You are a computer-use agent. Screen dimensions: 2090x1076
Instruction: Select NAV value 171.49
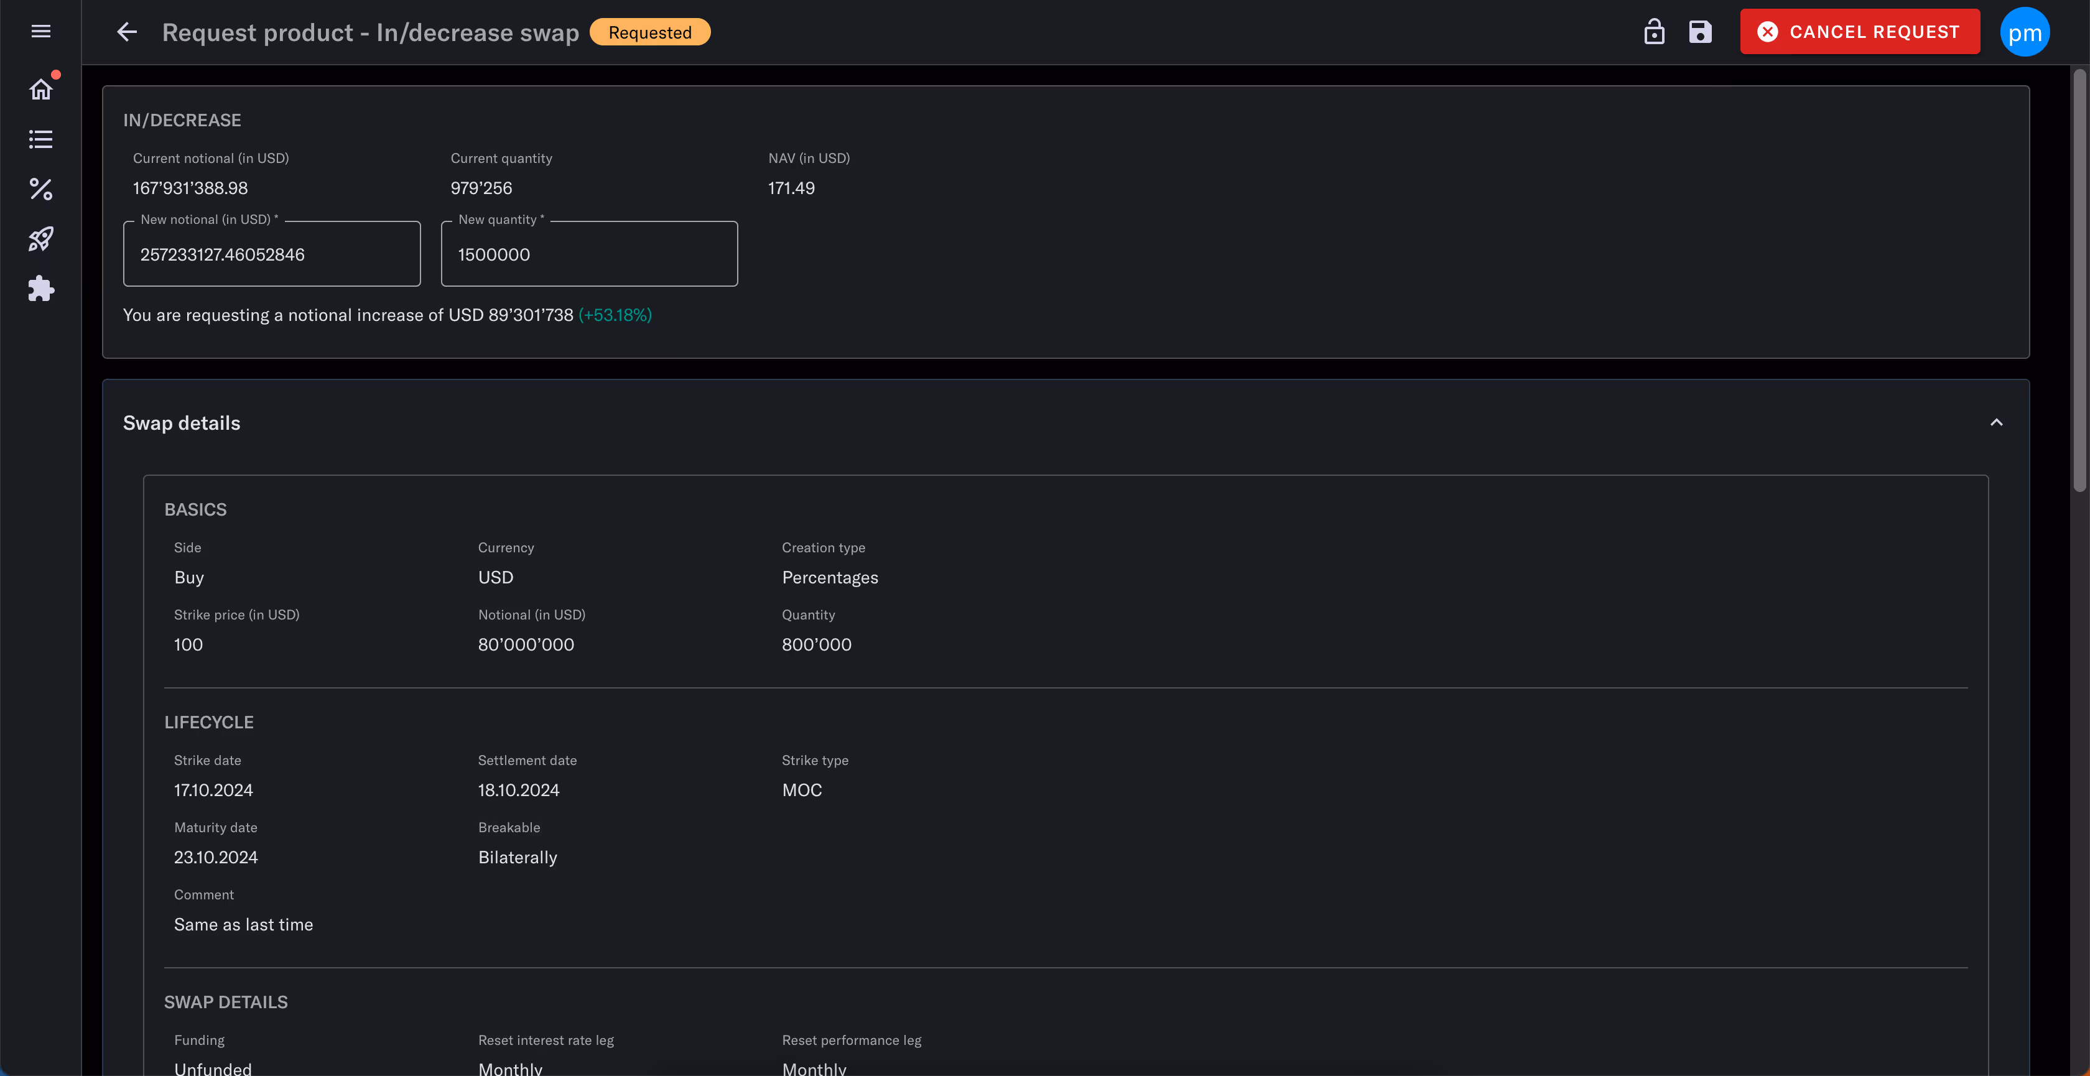(791, 188)
